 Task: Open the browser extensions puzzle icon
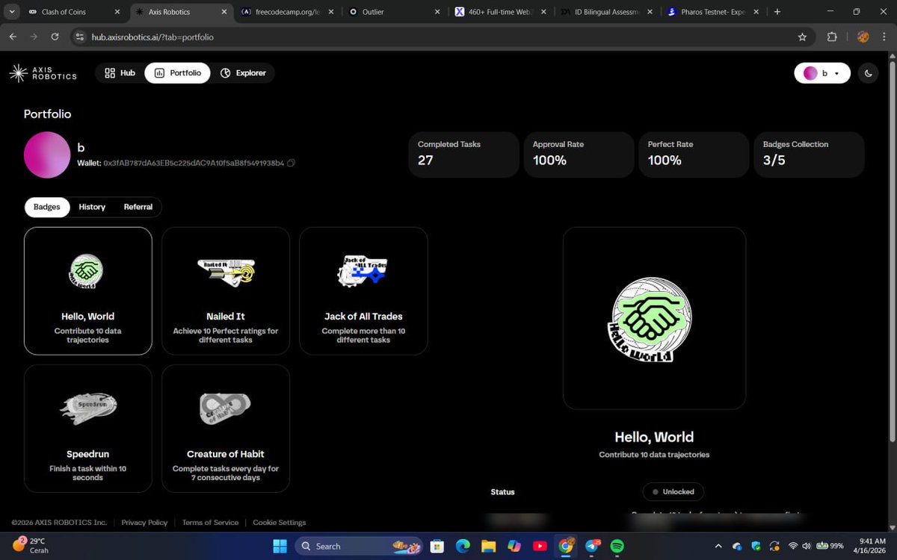[832, 37]
